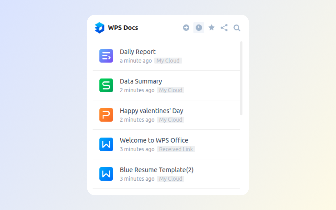Viewport: 336px width, 210px height.
Task: Click the file list vertical scrollbar thumb
Action: pos(241,78)
